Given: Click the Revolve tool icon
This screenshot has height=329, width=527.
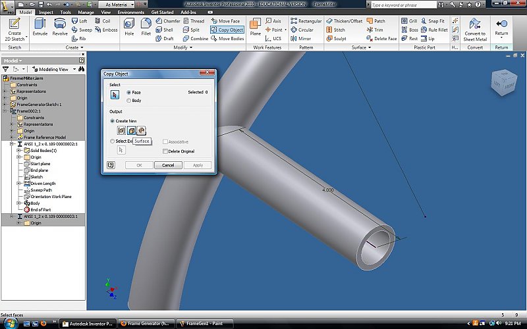Looking at the screenshot, I should point(60,27).
